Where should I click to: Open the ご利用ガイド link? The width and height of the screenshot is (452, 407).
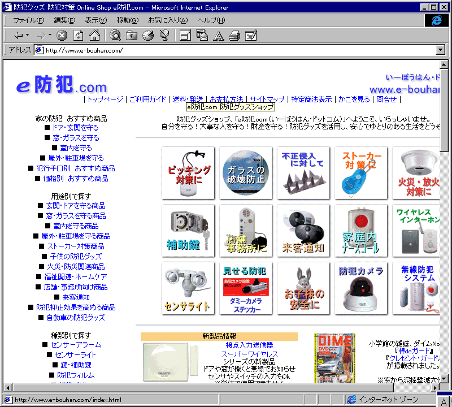tap(147, 99)
